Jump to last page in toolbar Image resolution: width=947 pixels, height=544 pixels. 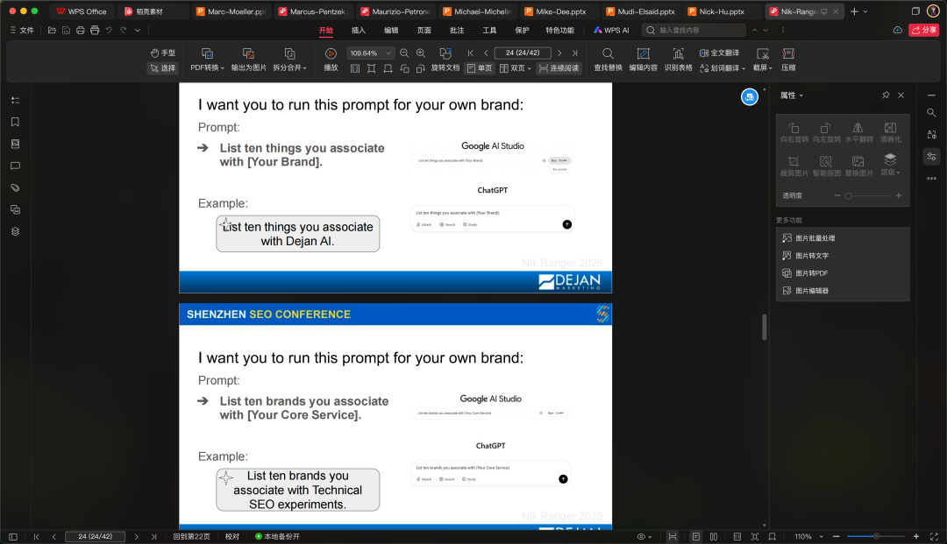(574, 53)
